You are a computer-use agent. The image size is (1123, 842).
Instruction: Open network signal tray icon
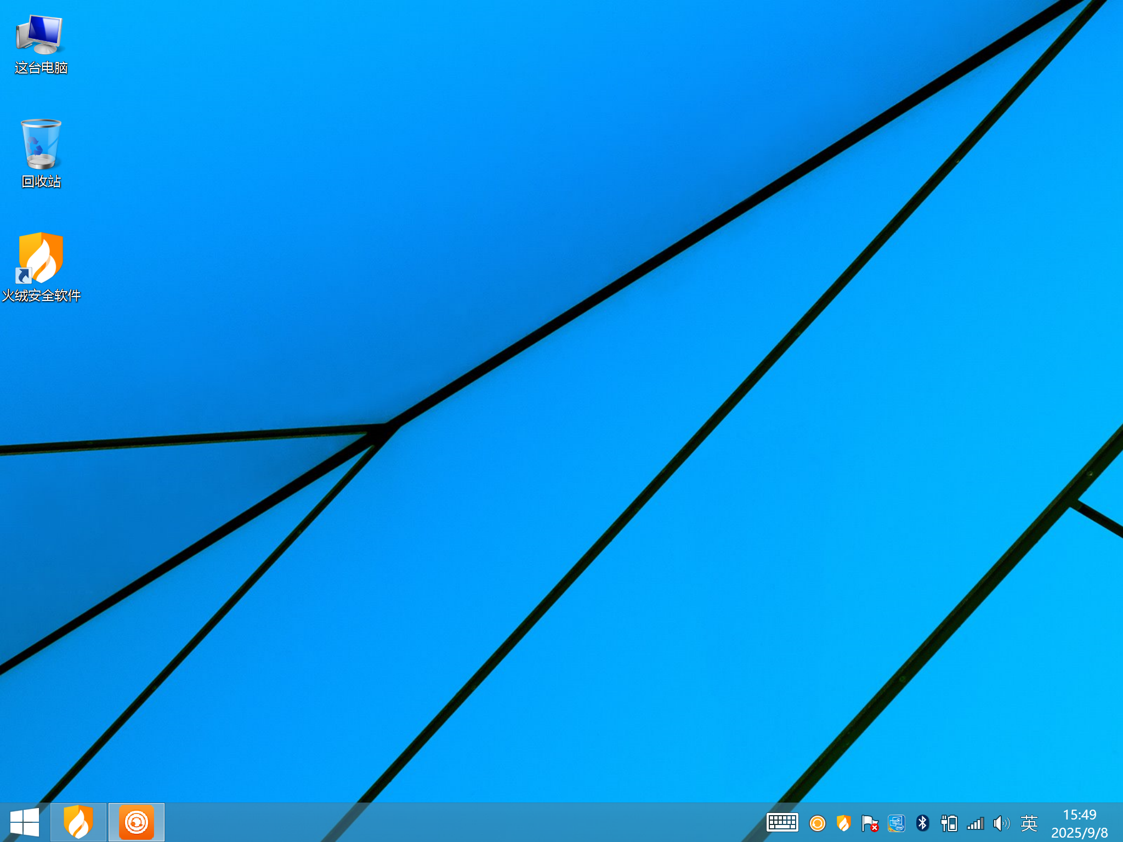pos(975,823)
